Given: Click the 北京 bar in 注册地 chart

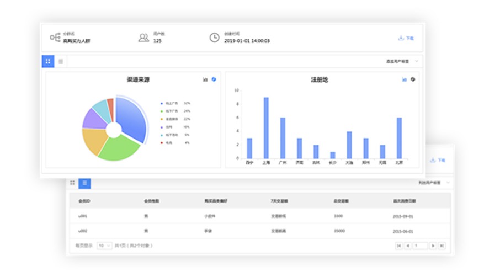Looking at the screenshot, I should pos(399,138).
